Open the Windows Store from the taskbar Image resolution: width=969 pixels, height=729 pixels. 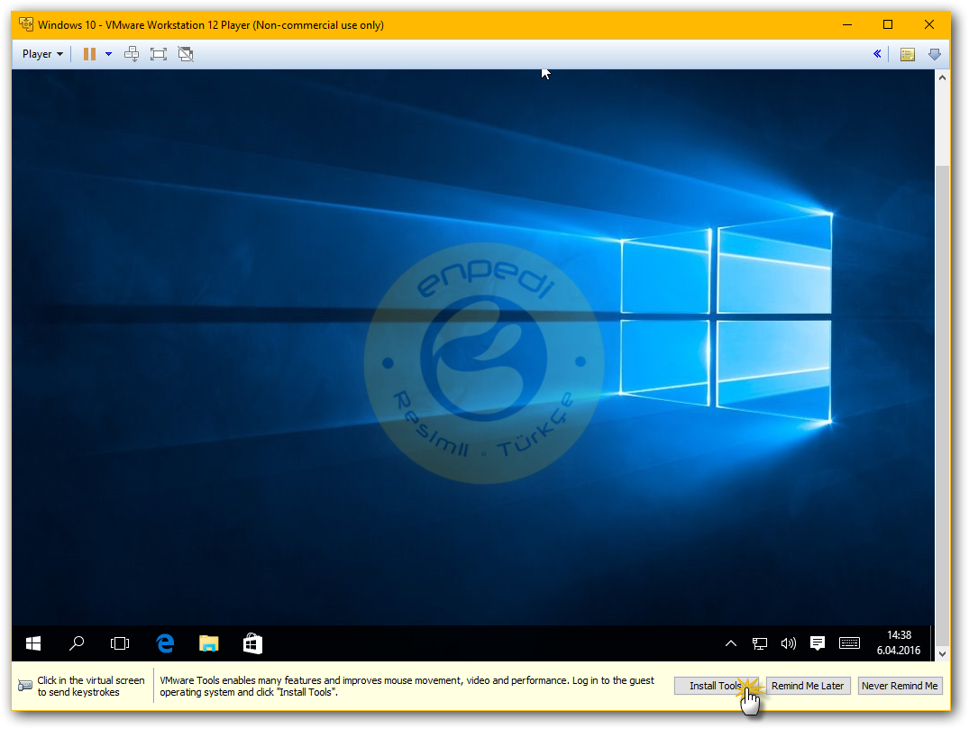(x=252, y=643)
